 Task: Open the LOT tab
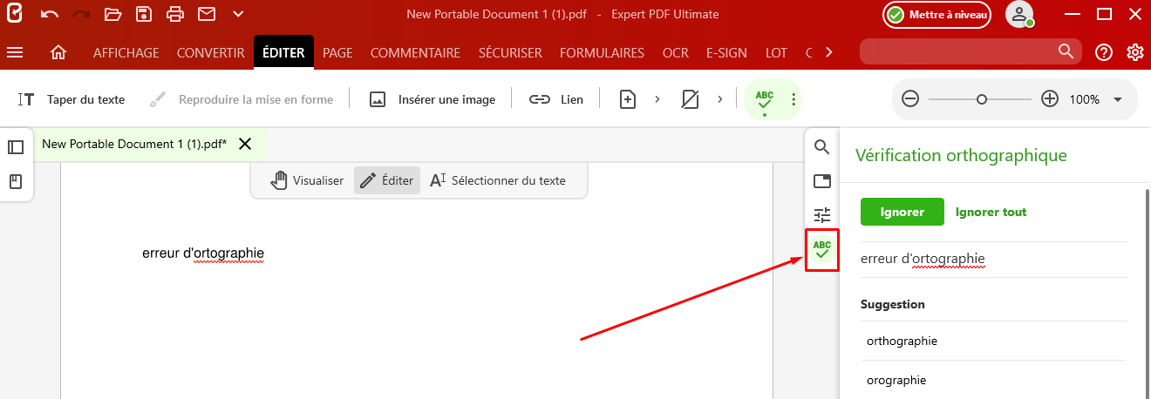coord(776,53)
